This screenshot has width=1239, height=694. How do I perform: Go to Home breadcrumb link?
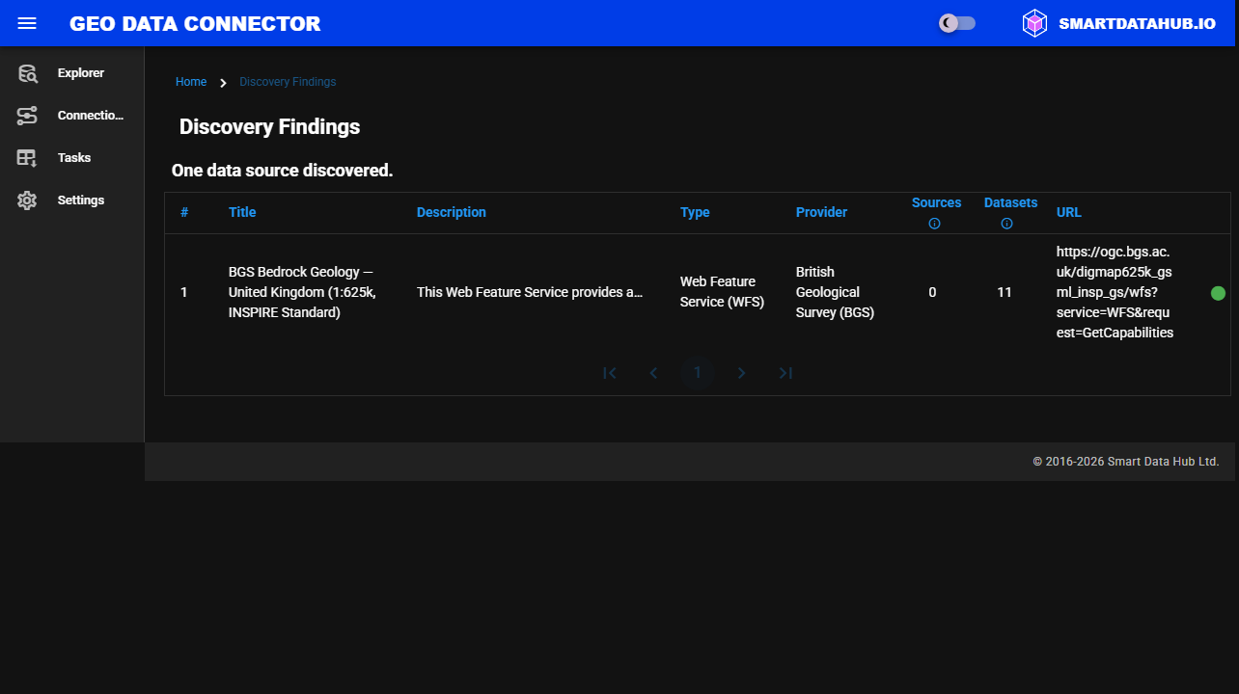(x=191, y=82)
